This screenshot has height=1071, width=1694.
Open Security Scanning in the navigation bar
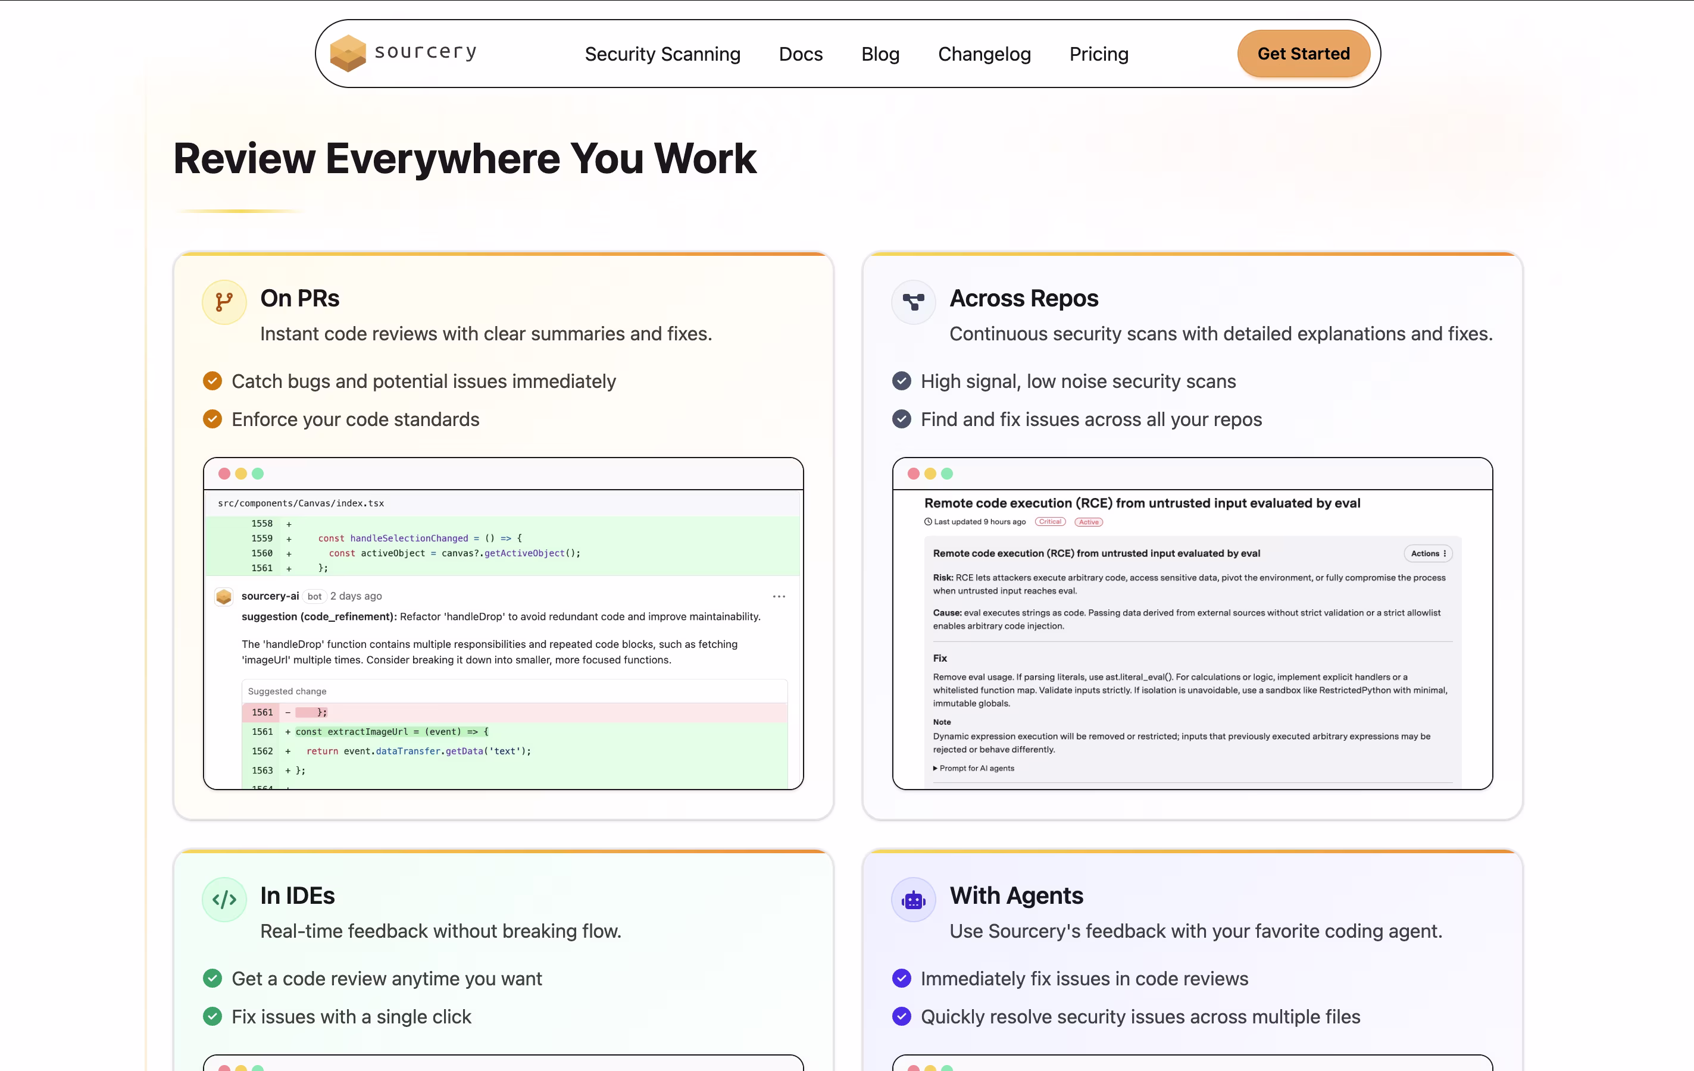pyautogui.click(x=662, y=54)
